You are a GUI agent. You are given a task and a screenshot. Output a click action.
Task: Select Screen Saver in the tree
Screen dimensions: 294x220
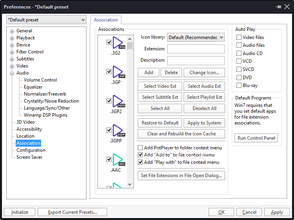tap(29, 157)
